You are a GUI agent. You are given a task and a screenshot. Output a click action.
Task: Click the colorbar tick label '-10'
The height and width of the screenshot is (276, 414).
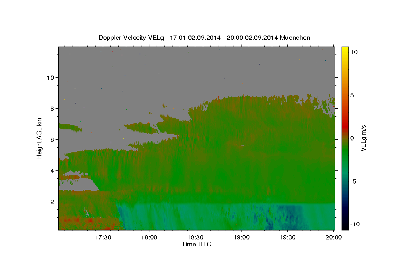tap(355, 225)
